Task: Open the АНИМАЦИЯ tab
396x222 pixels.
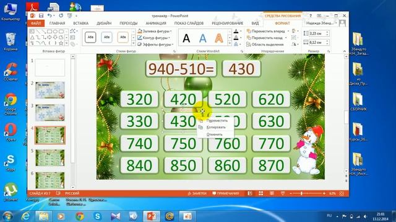Action: (x=156, y=23)
